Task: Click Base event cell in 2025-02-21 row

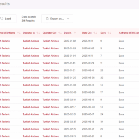Action: tap(121, 114)
